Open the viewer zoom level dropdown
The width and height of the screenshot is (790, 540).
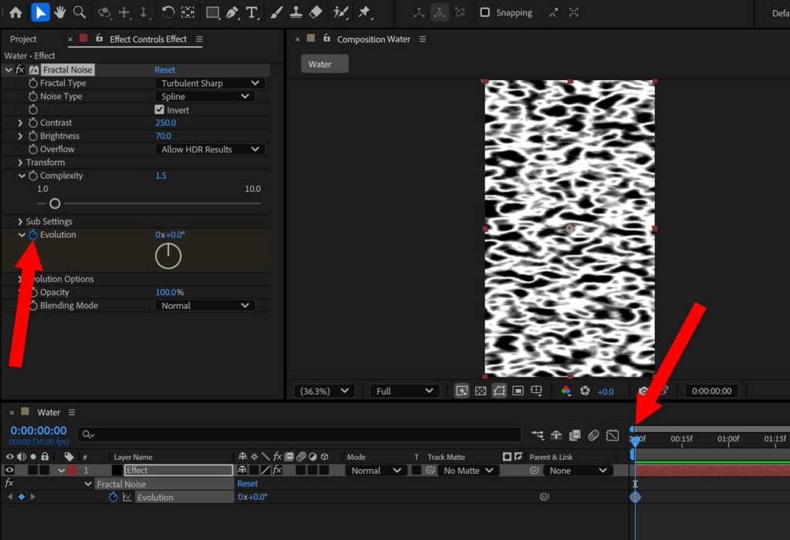coord(324,391)
